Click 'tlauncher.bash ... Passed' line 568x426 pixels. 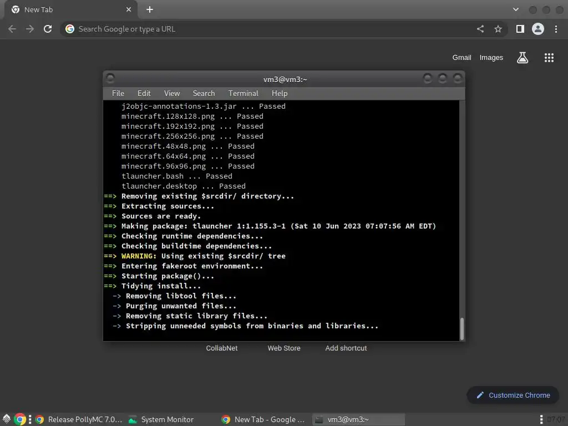(177, 176)
